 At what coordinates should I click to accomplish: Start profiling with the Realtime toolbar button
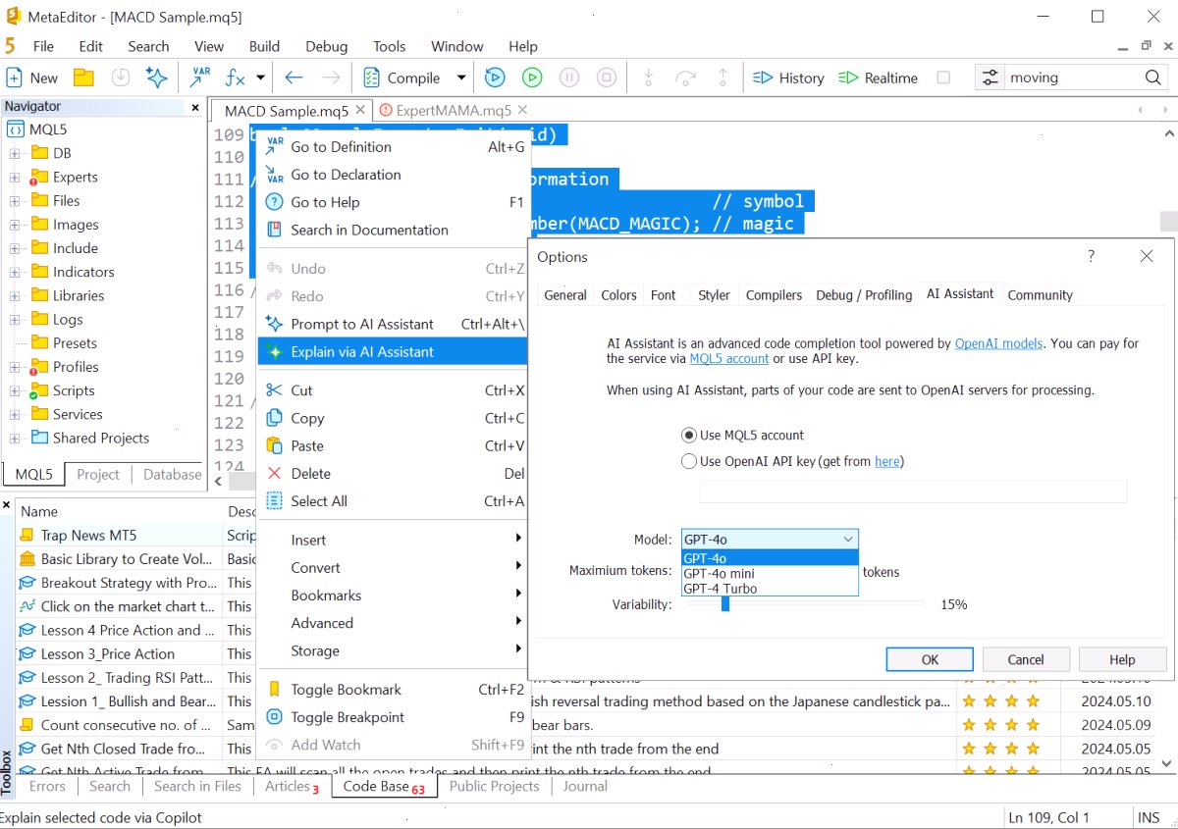pos(878,78)
